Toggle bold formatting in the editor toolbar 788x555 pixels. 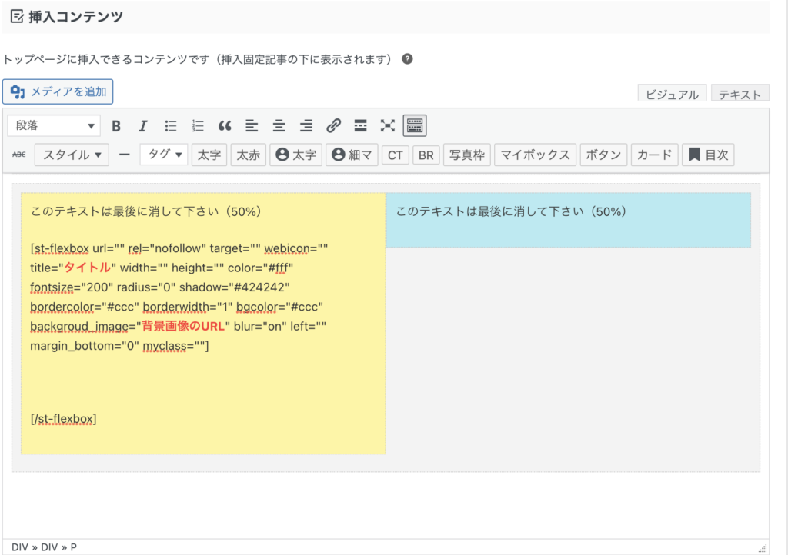click(x=116, y=126)
